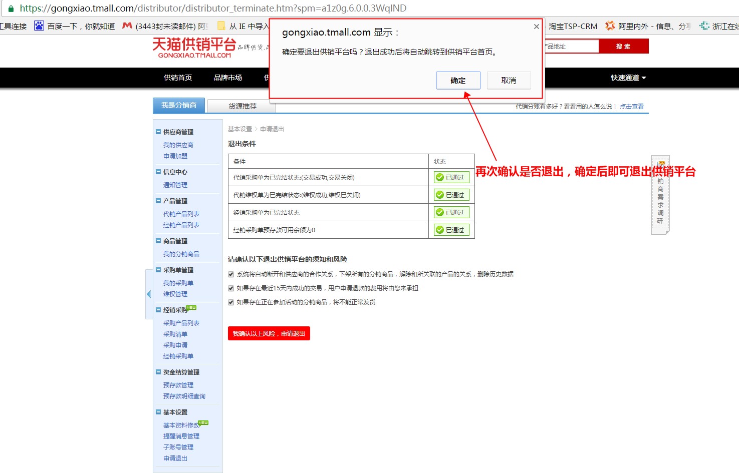Screen dimensions: 739x473
Task: Click the 确定 button in the dialog
Action: [458, 80]
